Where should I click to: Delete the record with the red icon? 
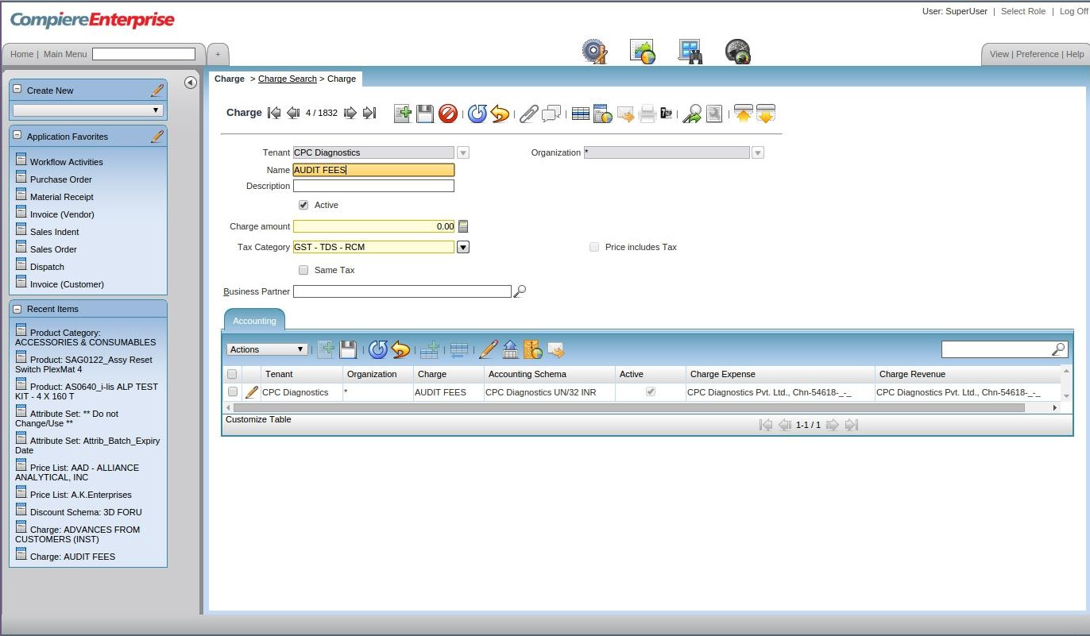[x=447, y=114]
